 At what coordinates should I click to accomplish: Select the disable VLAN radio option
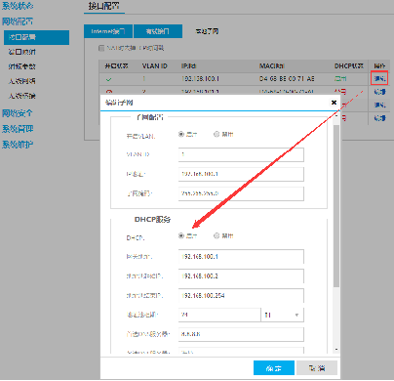point(217,134)
